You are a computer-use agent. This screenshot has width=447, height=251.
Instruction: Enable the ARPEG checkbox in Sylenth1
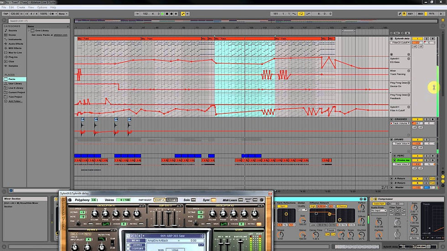(128, 245)
